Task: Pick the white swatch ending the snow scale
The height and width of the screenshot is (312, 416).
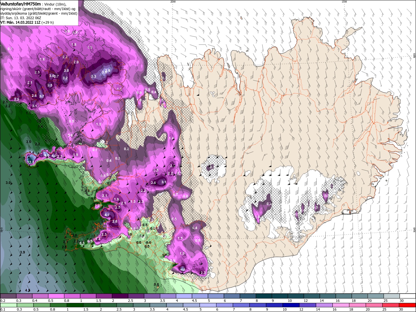Action: (x=408, y=296)
